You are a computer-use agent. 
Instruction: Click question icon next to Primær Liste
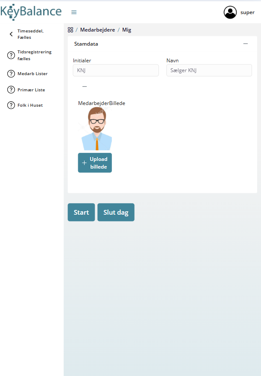click(11, 90)
